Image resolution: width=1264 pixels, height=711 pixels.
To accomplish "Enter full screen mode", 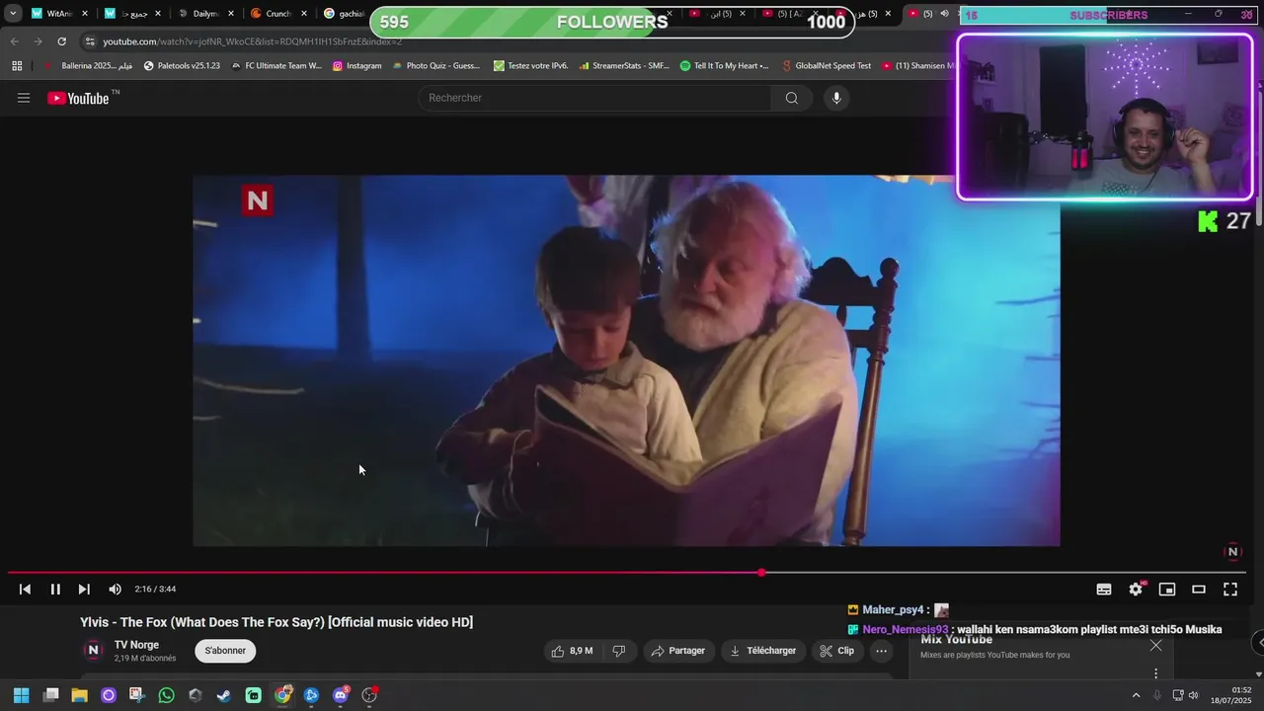I will (1230, 590).
